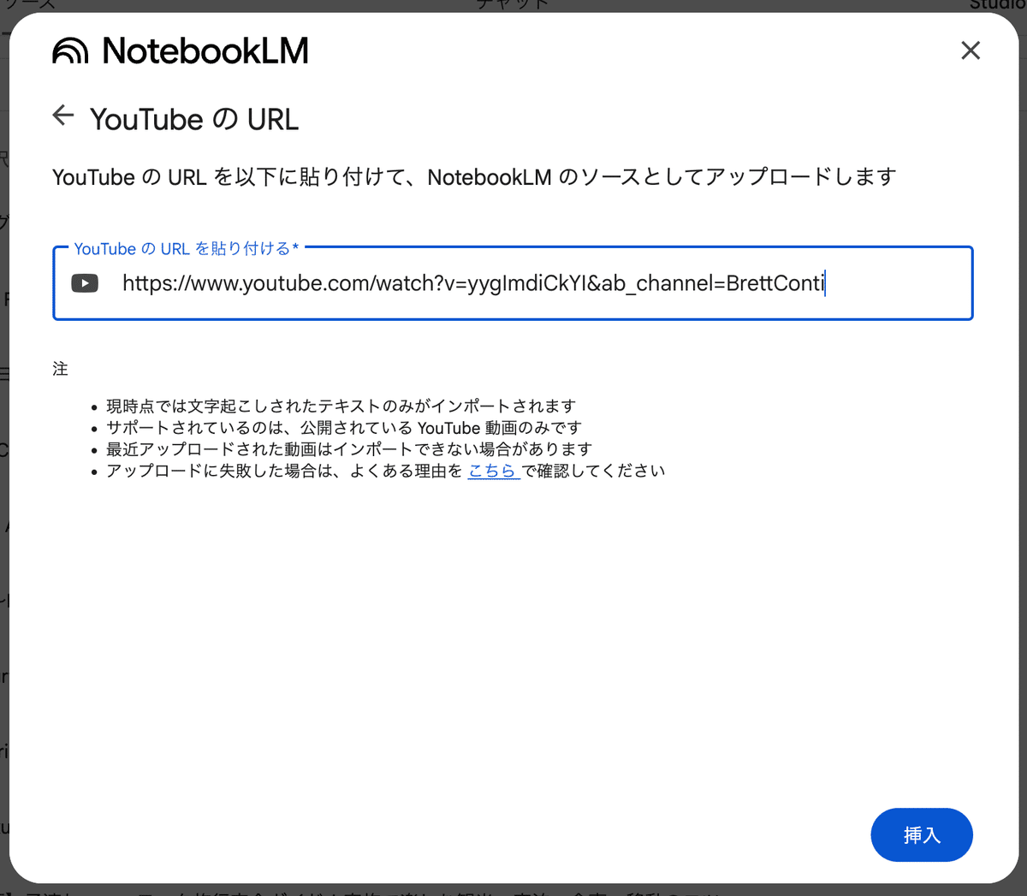This screenshot has height=896, width=1027.
Task: Click the NotebookLM title text
Action: [205, 51]
